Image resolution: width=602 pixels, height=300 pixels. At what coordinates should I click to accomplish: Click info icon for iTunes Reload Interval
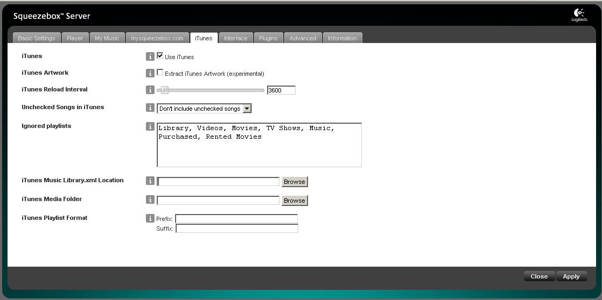coord(150,90)
